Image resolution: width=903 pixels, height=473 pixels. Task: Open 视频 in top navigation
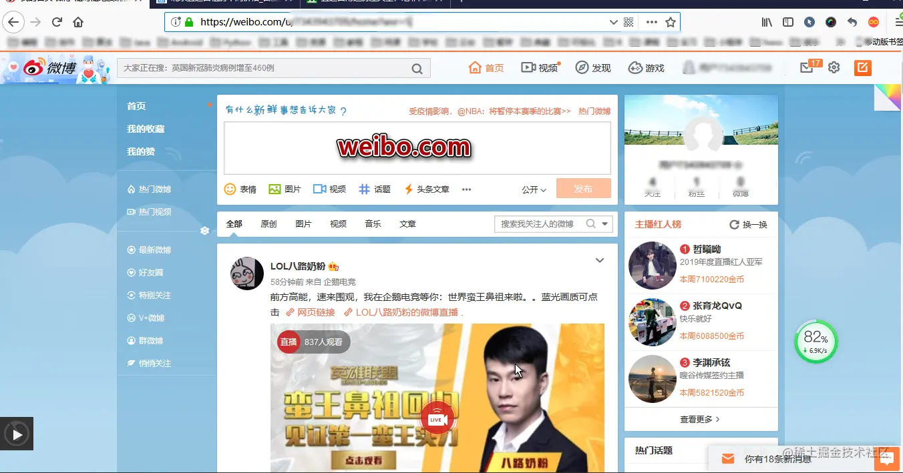click(x=540, y=67)
